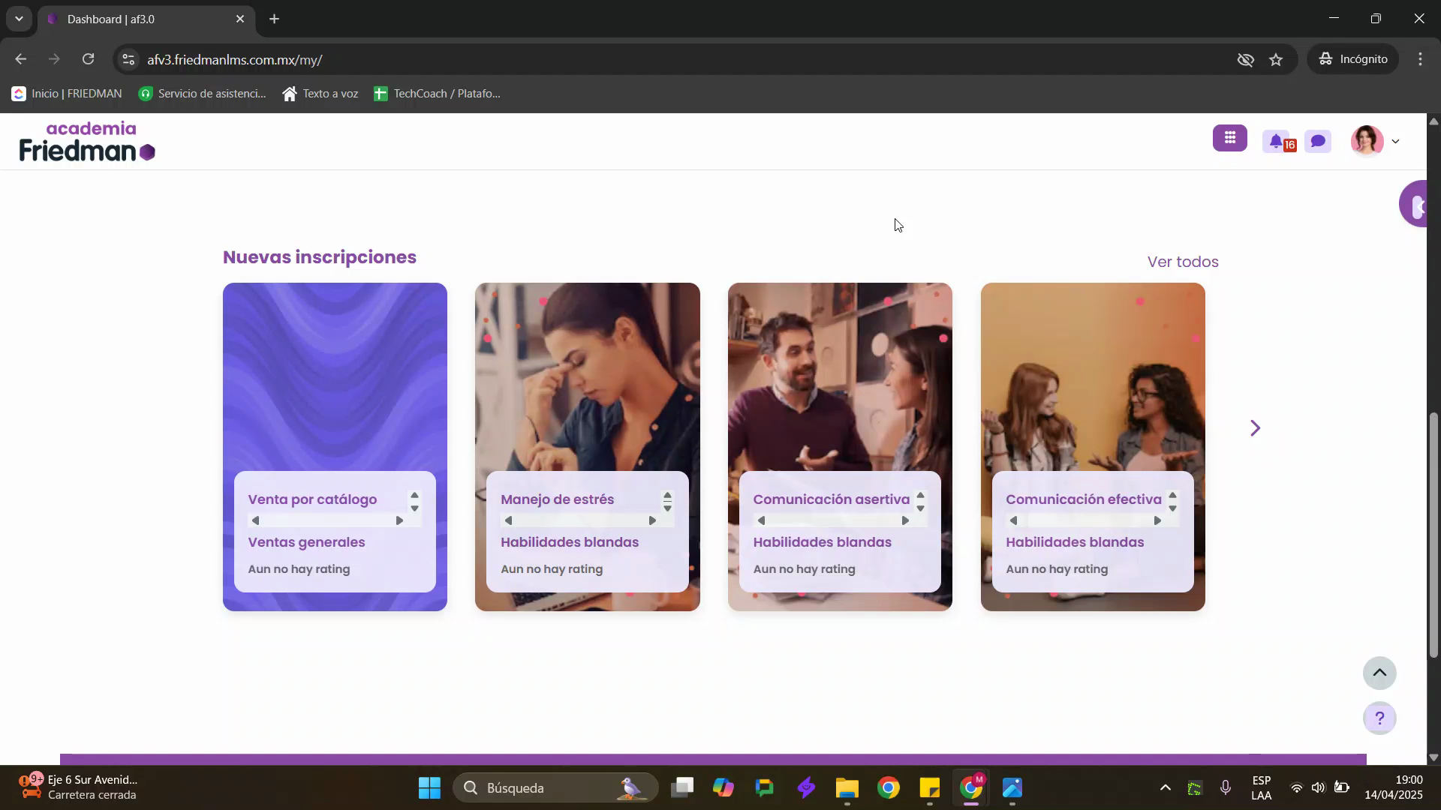1441x810 pixels.
Task: Open File Explorer from the taskbar
Action: pos(847,788)
